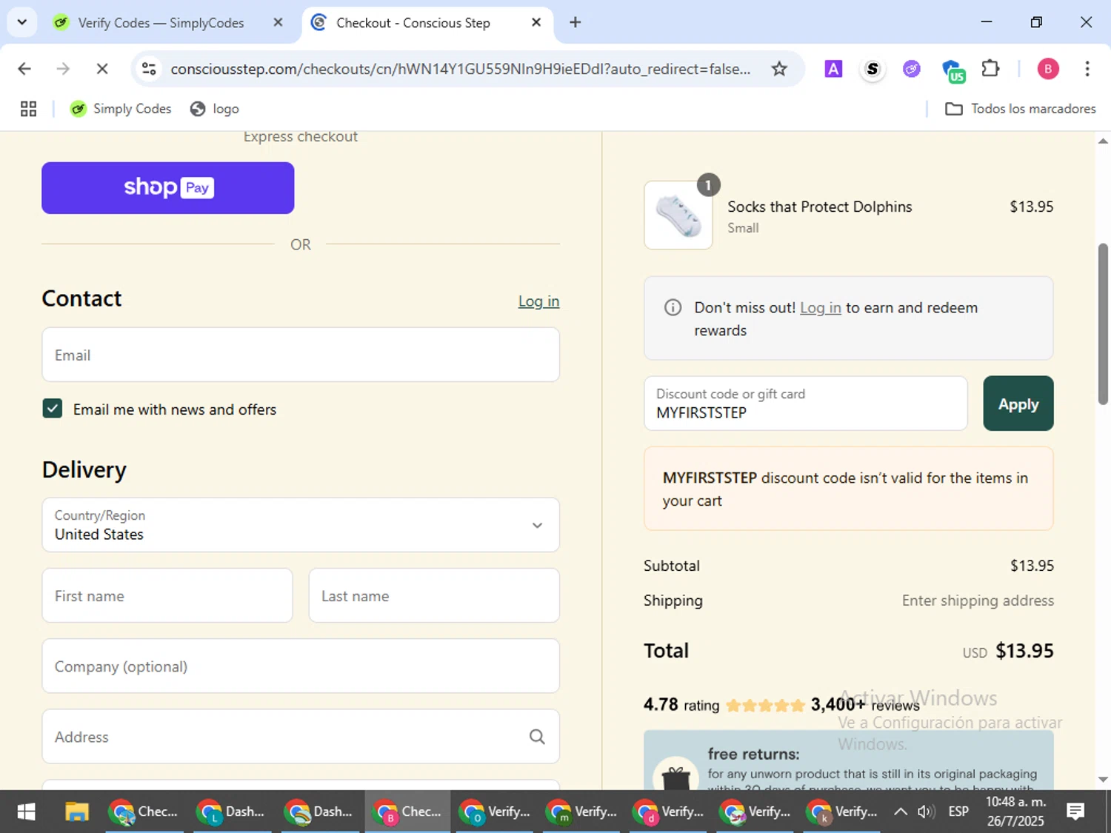Screen dimensions: 1111x833
Task: Open the Dash... Chrome window with L badge
Action: point(232,812)
